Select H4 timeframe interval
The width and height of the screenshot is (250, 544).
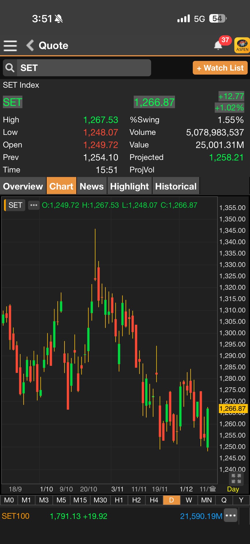154,500
